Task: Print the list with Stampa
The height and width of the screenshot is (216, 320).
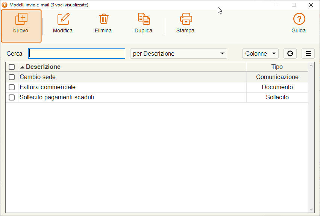Action: (x=185, y=23)
